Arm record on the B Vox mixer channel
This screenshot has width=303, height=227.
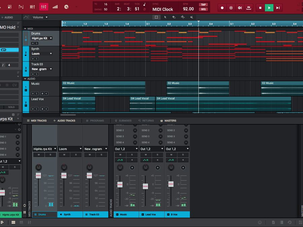pyautogui.click(x=183, y=167)
